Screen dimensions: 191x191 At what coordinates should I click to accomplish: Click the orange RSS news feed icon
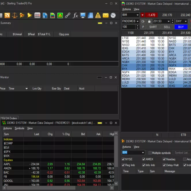[7, 16]
